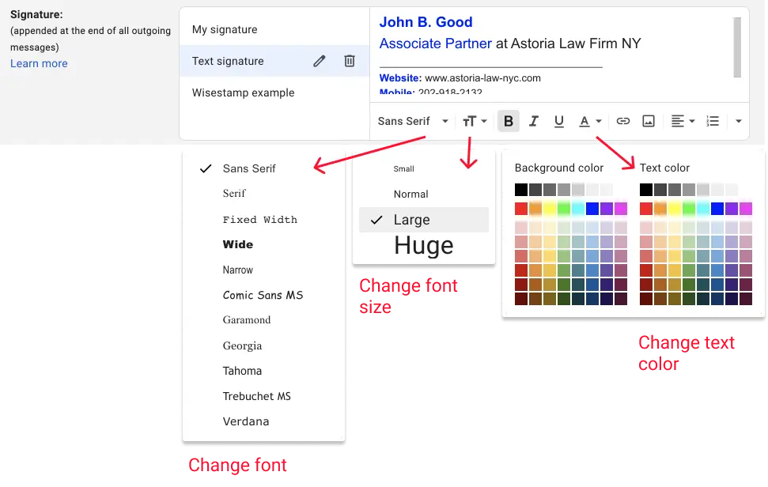Delete Text signature with the trash icon

(x=350, y=61)
